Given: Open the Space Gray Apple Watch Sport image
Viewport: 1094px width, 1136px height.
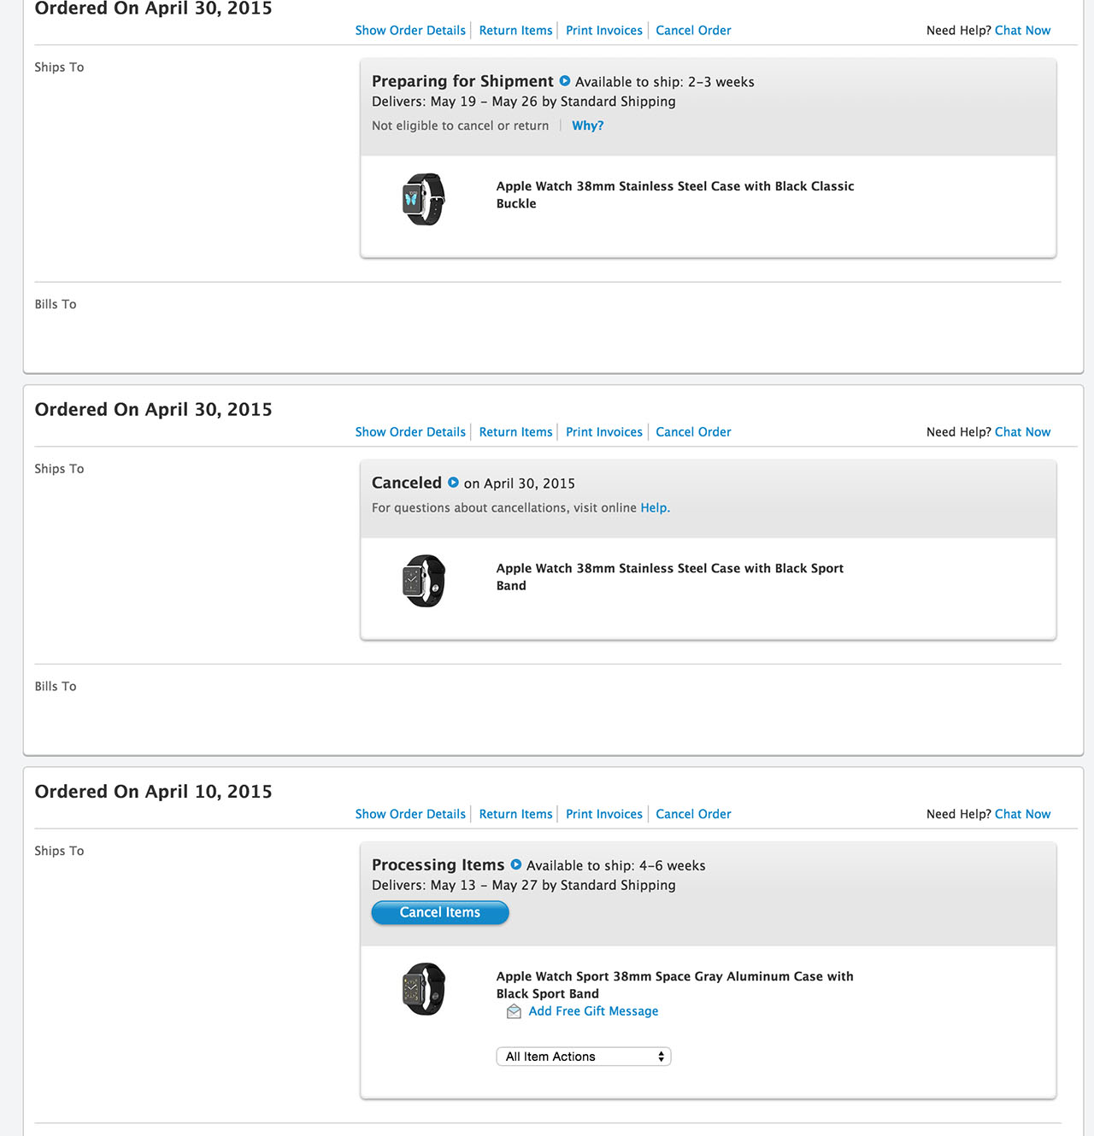Looking at the screenshot, I should [424, 989].
